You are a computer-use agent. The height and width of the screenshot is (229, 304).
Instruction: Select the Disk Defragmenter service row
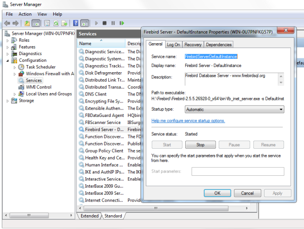tap(110, 73)
